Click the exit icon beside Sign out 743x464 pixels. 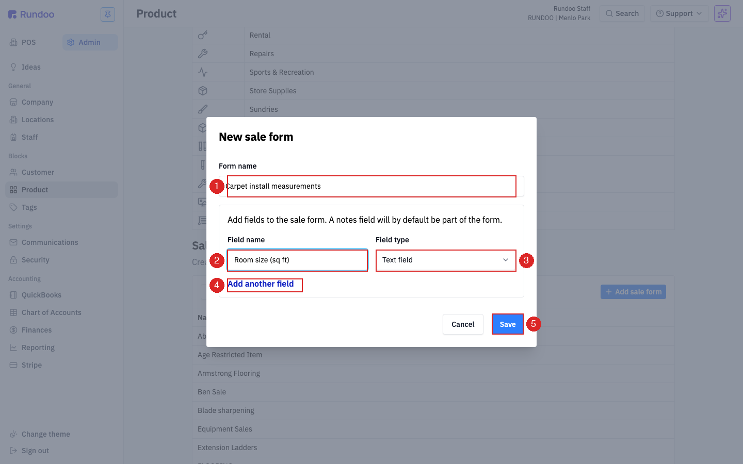click(13, 451)
